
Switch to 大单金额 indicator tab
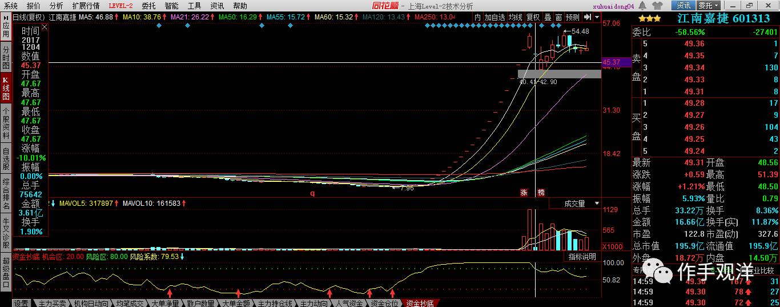point(235,303)
